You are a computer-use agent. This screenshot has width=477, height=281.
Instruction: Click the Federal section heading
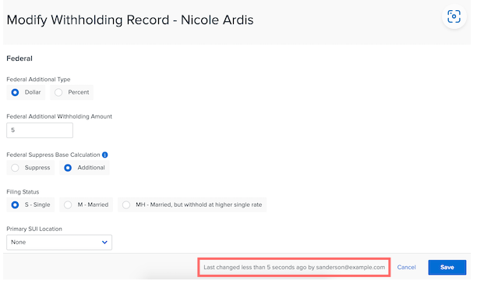tap(19, 59)
